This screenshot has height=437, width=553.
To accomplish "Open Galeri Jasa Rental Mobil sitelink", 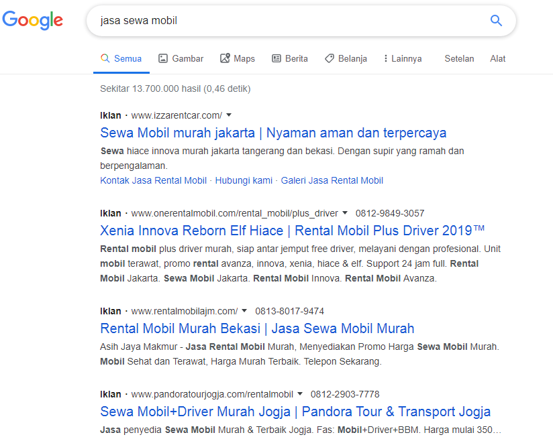I will [332, 181].
